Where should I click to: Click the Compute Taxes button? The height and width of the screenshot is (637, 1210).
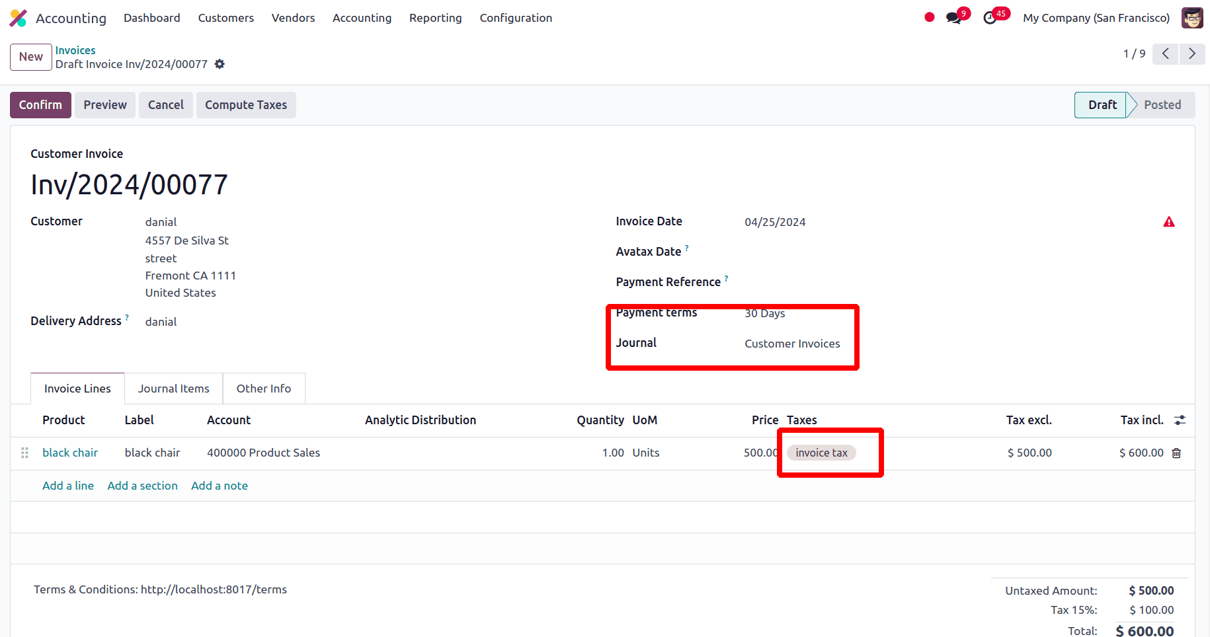click(246, 105)
